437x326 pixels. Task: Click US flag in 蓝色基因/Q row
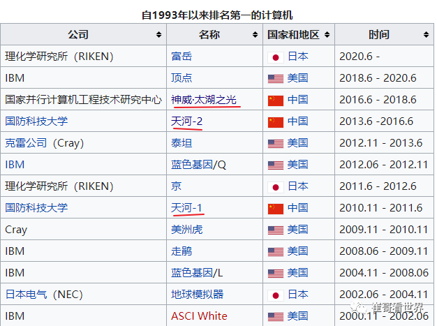click(x=276, y=165)
